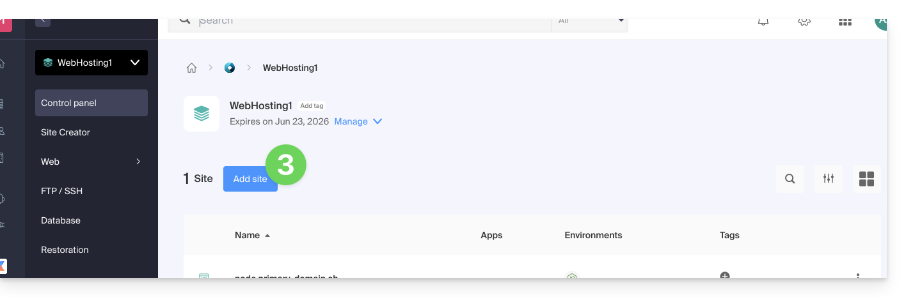906x297 pixels.
Task: Open the sites search magnifier icon
Action: [x=790, y=179]
